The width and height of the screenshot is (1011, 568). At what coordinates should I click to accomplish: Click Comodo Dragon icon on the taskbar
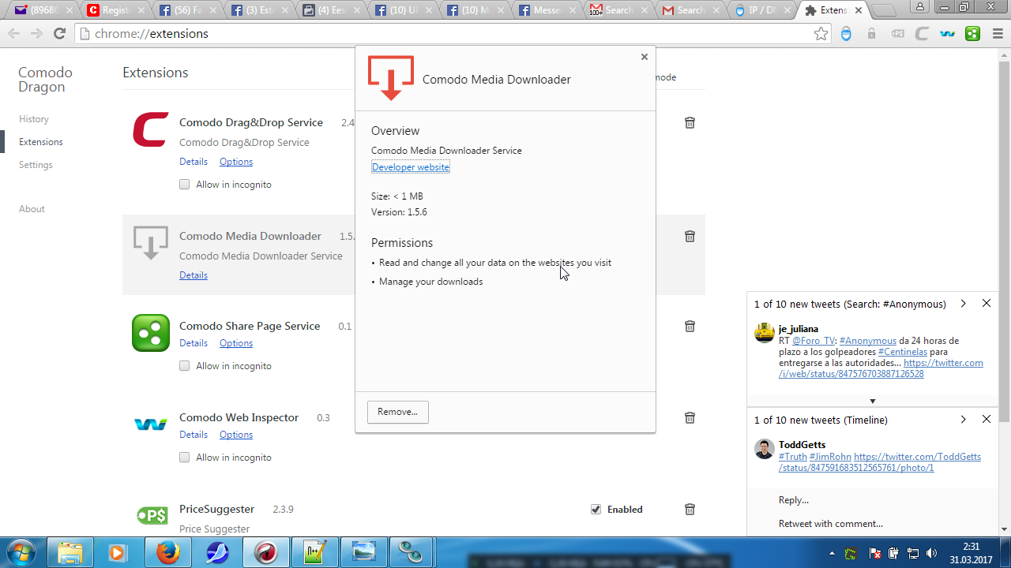click(x=266, y=553)
